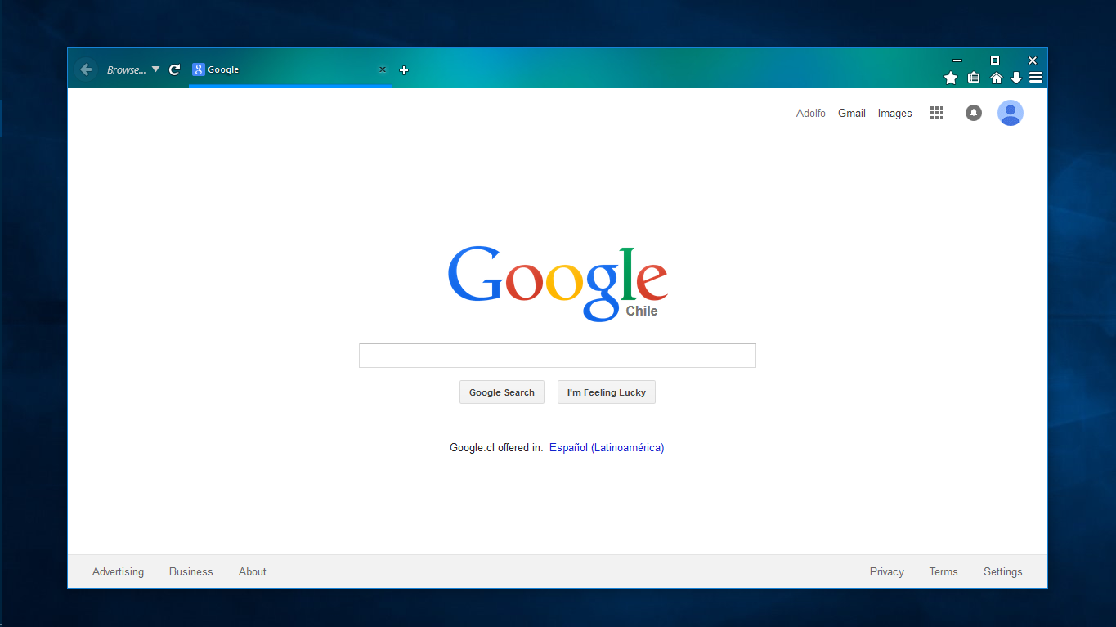1116x627 pixels.
Task: Open the bookmarks list clipboard icon
Action: pos(974,78)
